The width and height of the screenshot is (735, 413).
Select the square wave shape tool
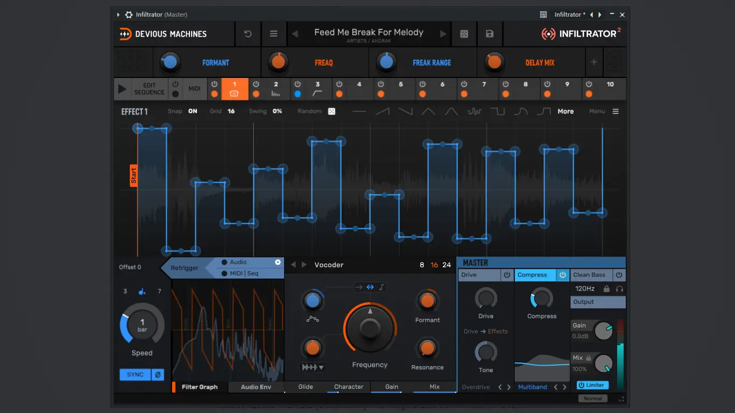point(499,111)
